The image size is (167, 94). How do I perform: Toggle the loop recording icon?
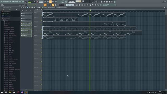pyautogui.click(x=56, y=2)
